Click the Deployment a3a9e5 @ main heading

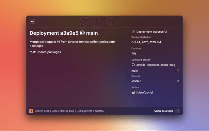click(x=63, y=33)
